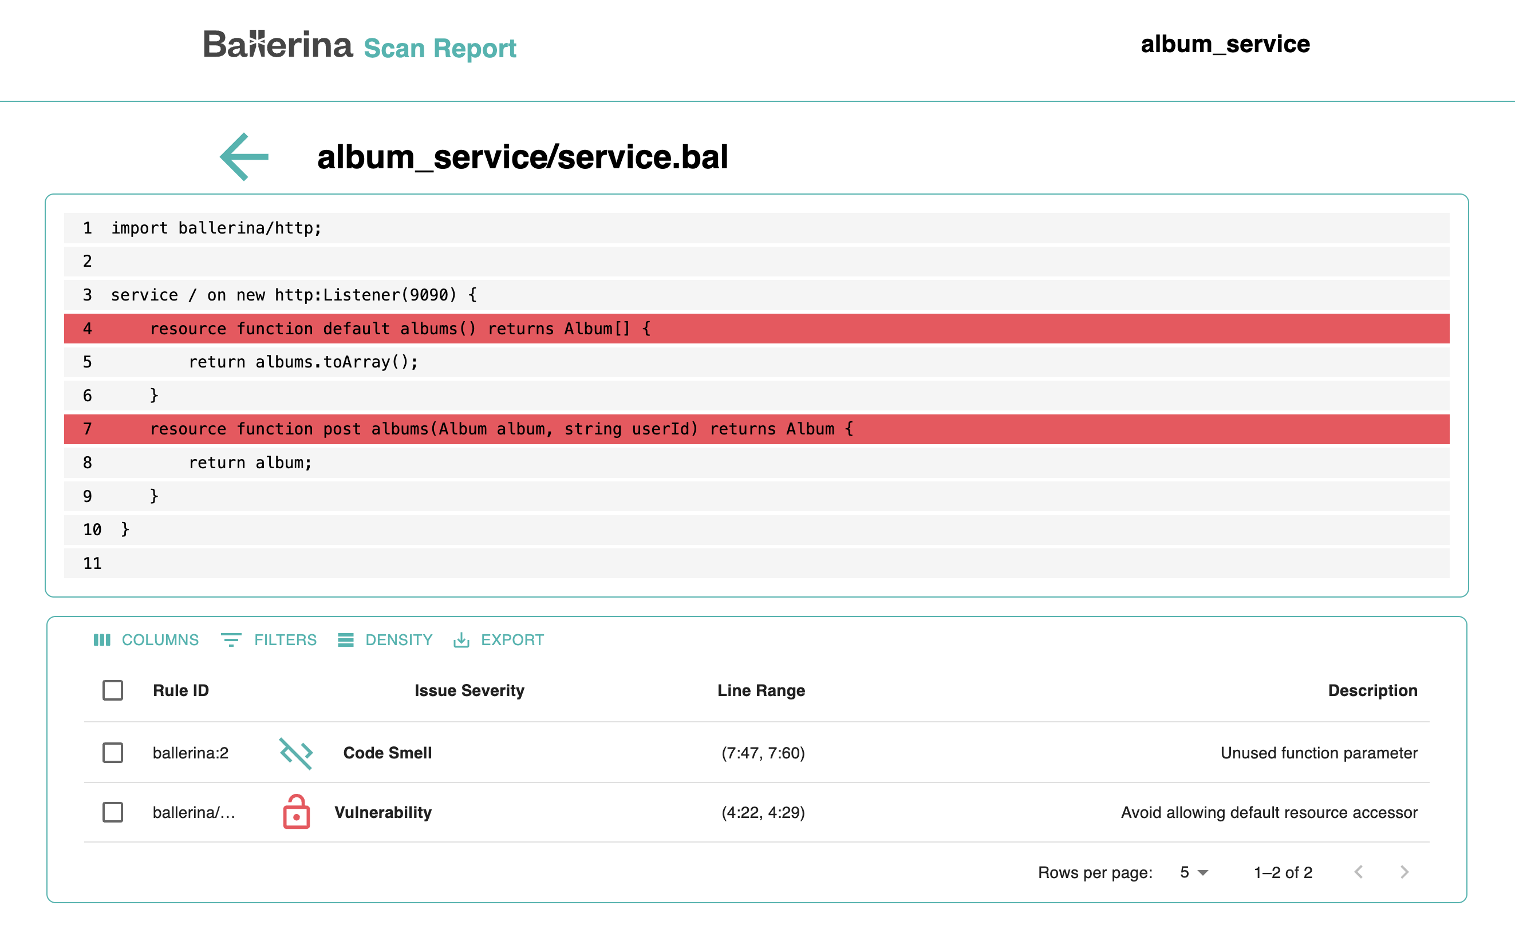1515x933 pixels.
Task: Sort by the Rule ID column header
Action: pos(181,690)
